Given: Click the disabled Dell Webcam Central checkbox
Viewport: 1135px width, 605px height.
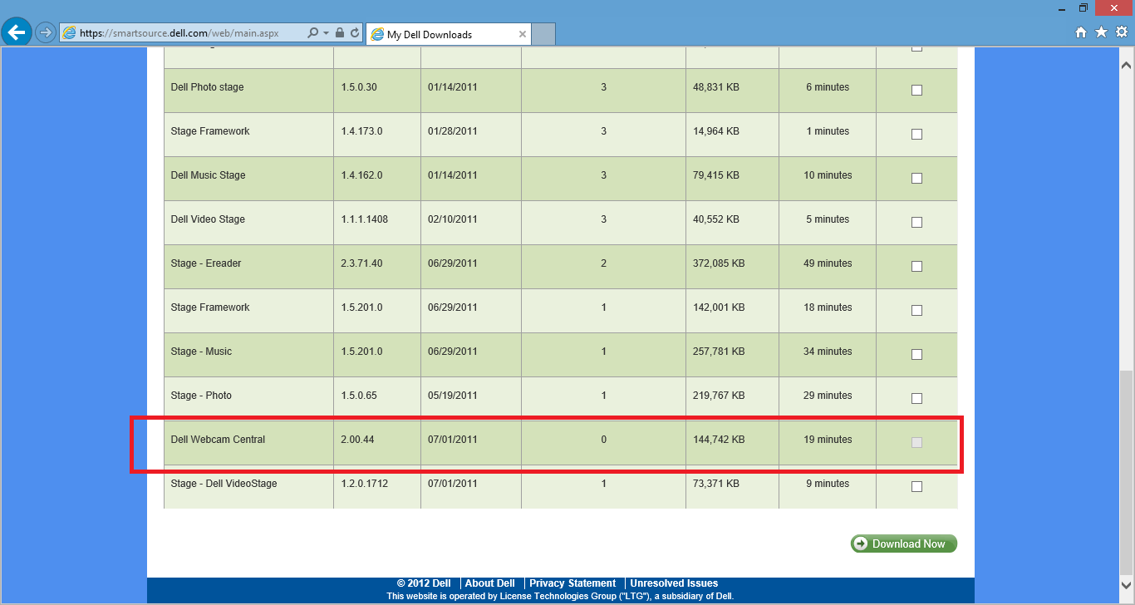Looking at the screenshot, I should pos(916,442).
